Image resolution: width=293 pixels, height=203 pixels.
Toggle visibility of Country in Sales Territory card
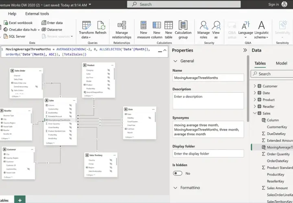(111, 160)
